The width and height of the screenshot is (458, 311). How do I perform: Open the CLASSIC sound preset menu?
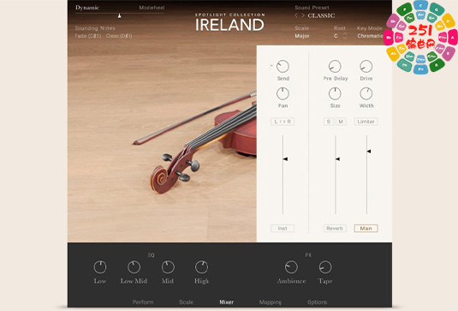tap(321, 15)
